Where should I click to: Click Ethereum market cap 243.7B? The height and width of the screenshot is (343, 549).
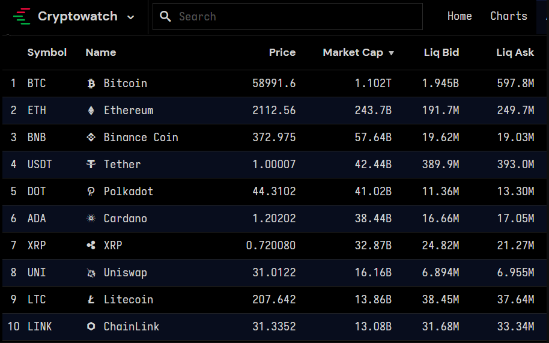pos(373,111)
